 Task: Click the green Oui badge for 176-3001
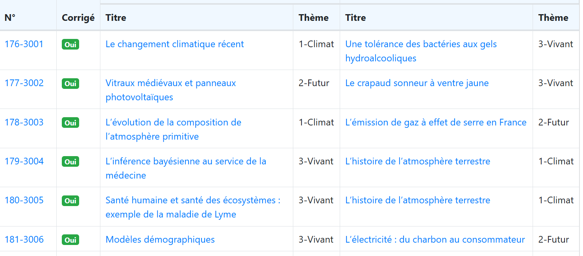[70, 45]
